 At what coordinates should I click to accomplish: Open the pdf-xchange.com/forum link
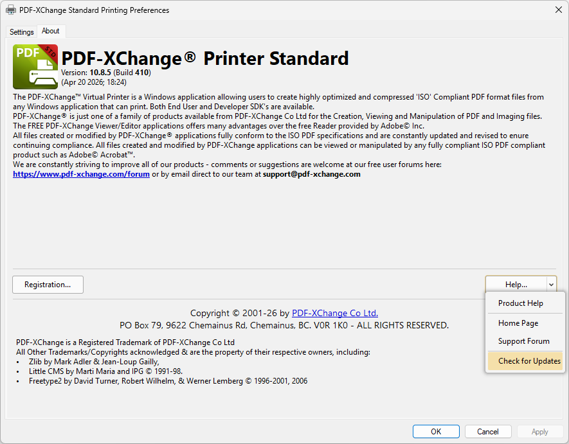81,174
